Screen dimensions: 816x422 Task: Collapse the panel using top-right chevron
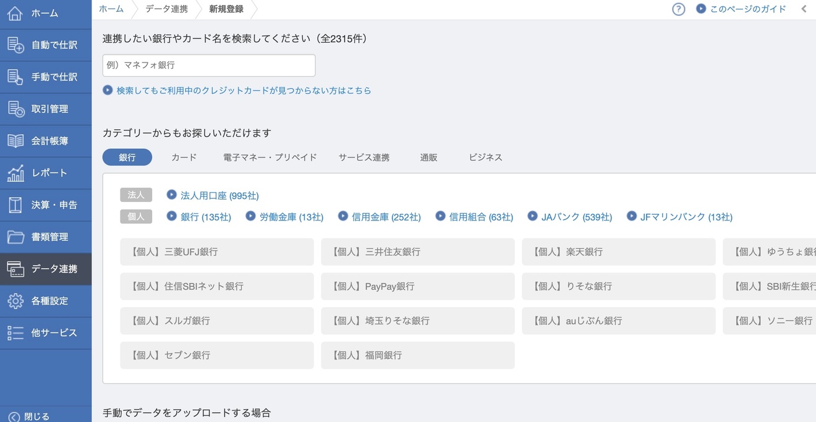[x=803, y=9]
